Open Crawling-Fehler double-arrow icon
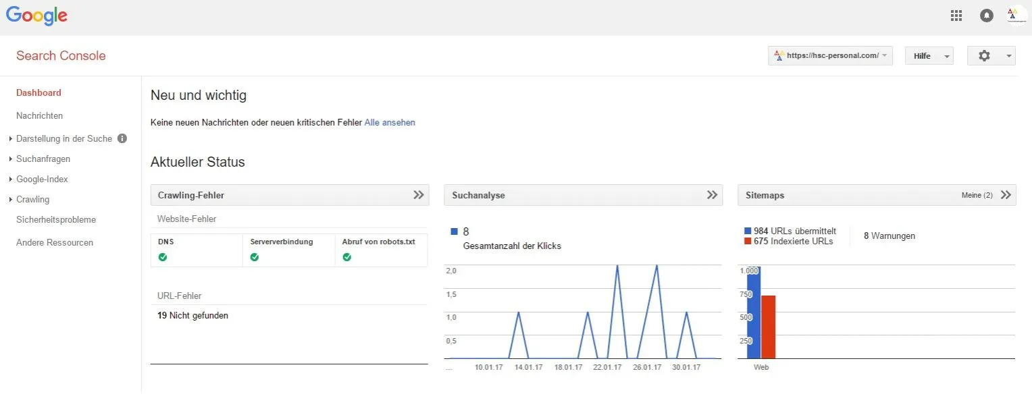The height and width of the screenshot is (413, 1032). coord(419,195)
